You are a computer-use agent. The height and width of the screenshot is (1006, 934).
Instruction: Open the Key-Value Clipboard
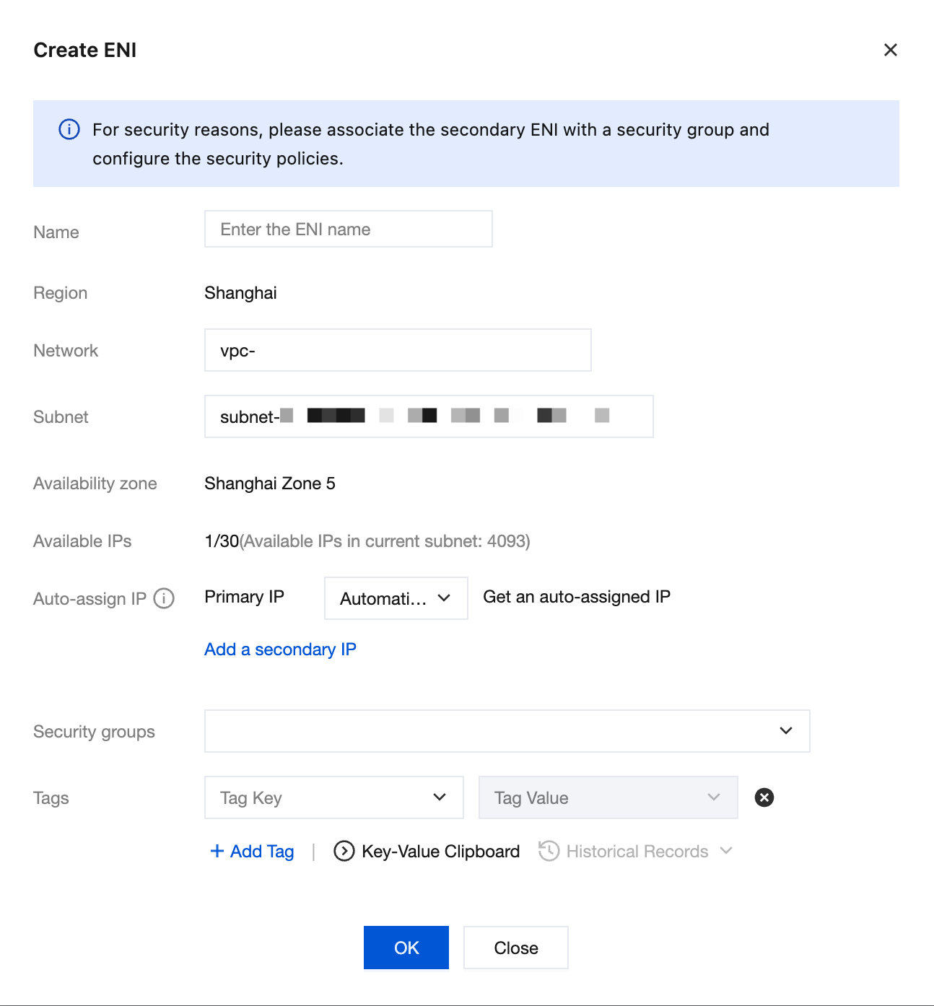point(440,852)
